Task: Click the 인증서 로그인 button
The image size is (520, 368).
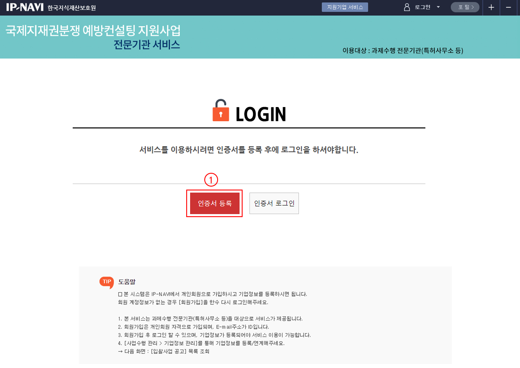Action: [274, 203]
